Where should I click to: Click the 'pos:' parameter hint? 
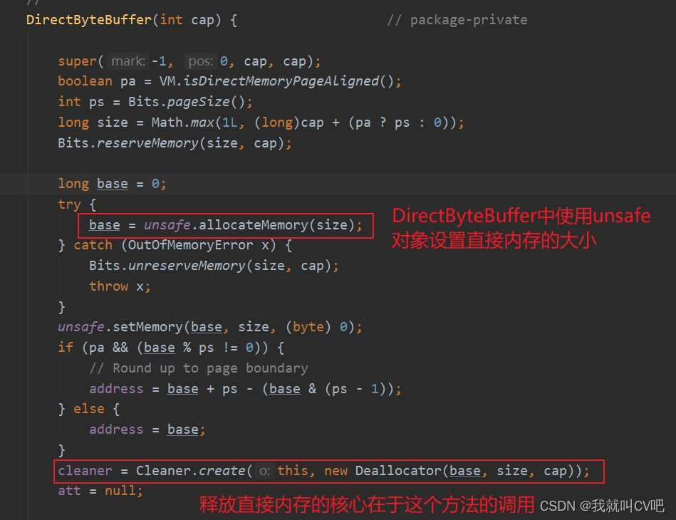tap(200, 61)
